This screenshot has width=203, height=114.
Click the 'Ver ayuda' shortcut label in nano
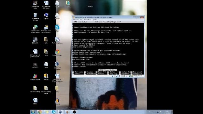pos(79,72)
